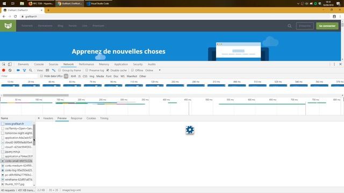This screenshot has height=193, width=344.
Task: Select the www.grafikart.fr request row
Action: pyautogui.click(x=17, y=124)
